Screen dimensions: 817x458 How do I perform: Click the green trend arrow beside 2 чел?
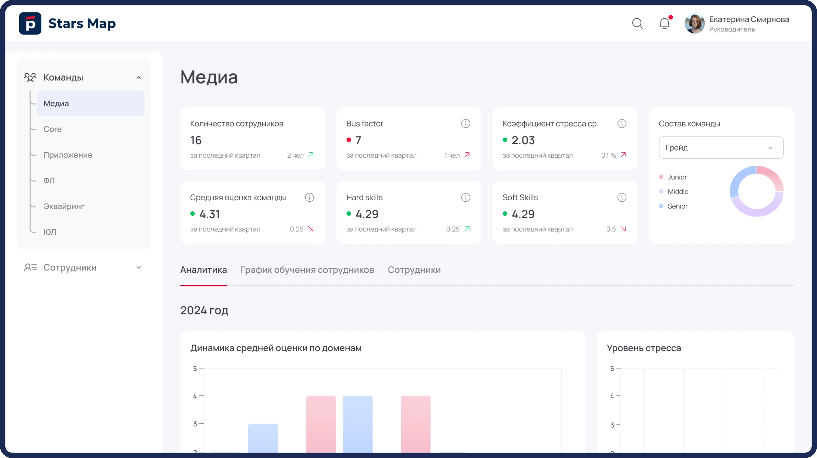tap(311, 155)
